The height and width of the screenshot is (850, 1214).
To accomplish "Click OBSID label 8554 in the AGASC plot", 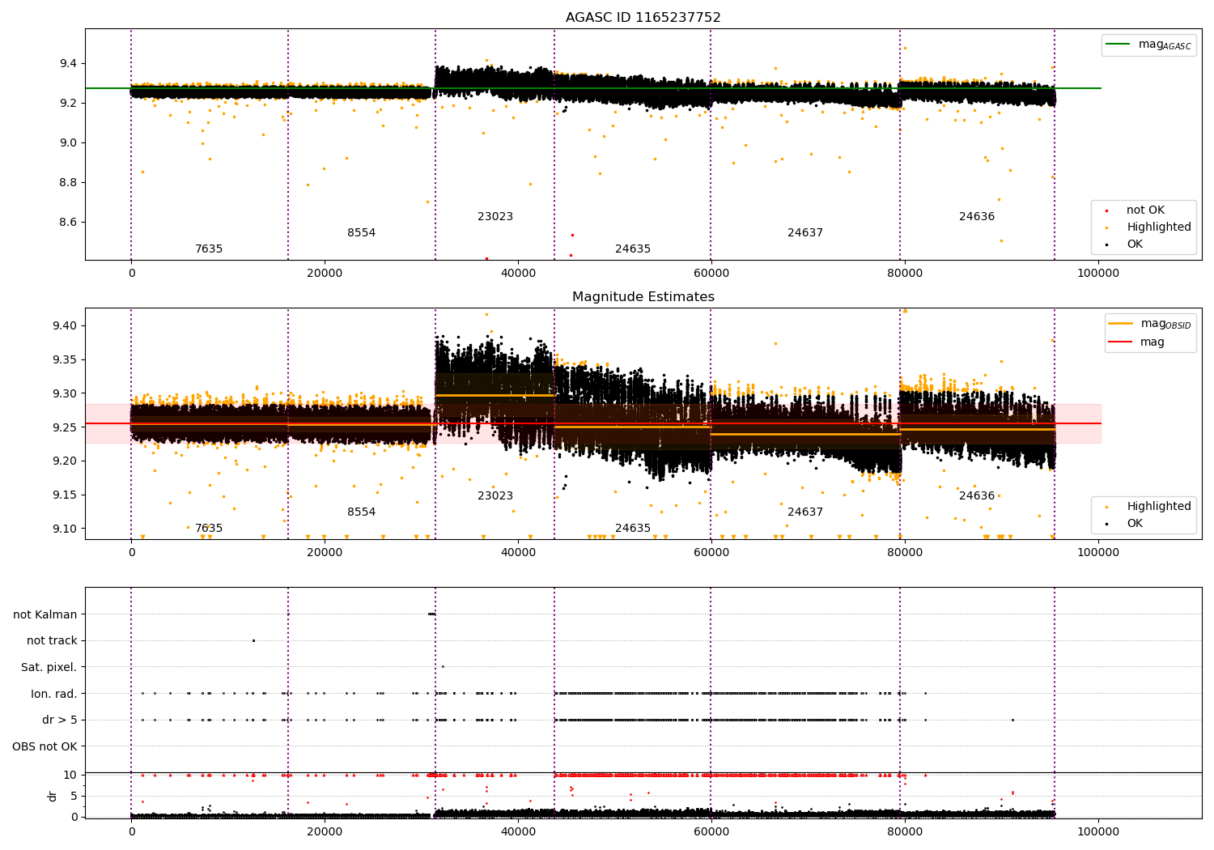I will coord(361,233).
